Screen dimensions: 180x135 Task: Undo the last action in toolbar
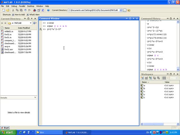(x=25, y=10)
